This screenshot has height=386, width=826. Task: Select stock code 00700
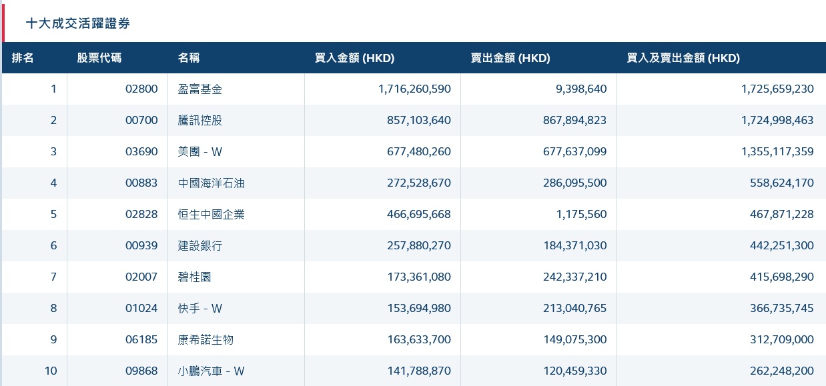(x=141, y=120)
